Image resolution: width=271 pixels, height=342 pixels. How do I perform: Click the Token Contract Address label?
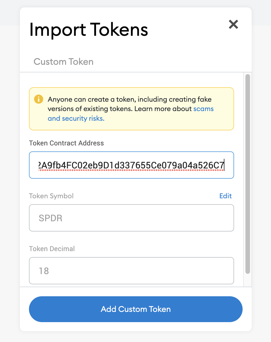pos(66,143)
